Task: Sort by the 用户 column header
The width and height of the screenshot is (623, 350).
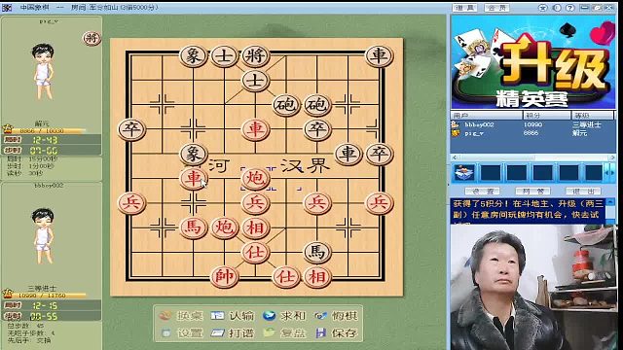Action: (x=487, y=115)
